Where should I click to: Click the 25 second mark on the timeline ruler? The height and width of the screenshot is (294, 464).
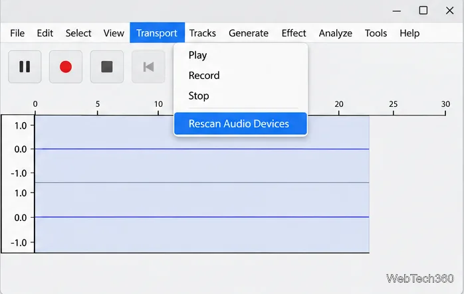pyautogui.click(x=393, y=104)
